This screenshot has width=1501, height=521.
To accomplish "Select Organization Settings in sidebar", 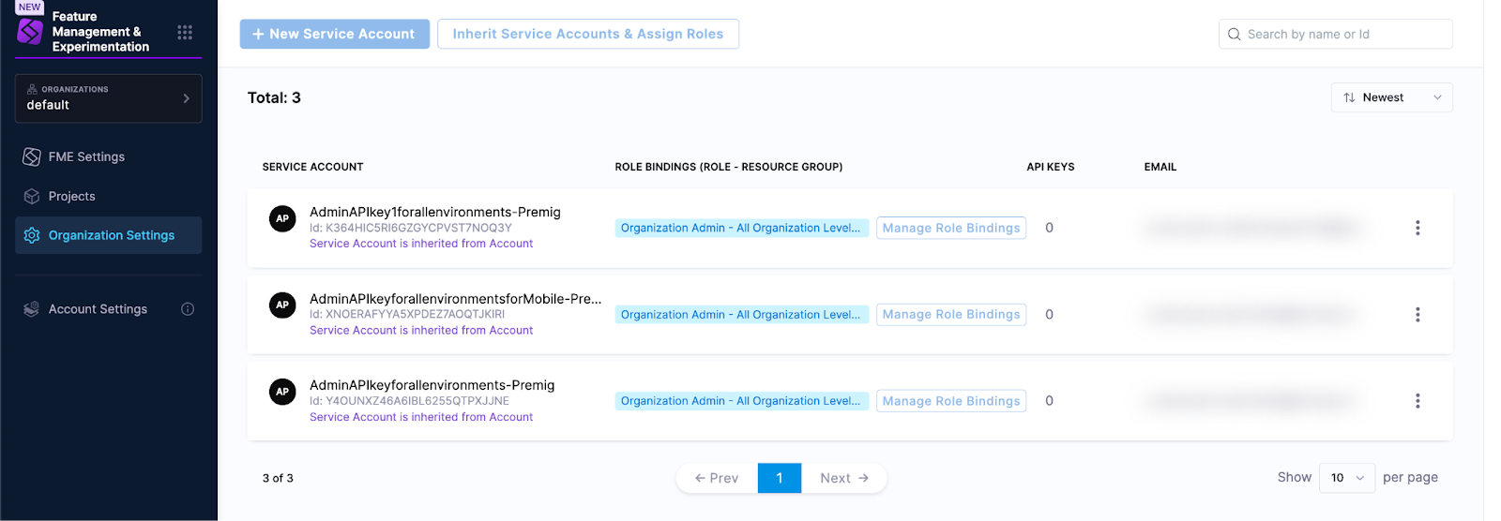I will pyautogui.click(x=111, y=235).
